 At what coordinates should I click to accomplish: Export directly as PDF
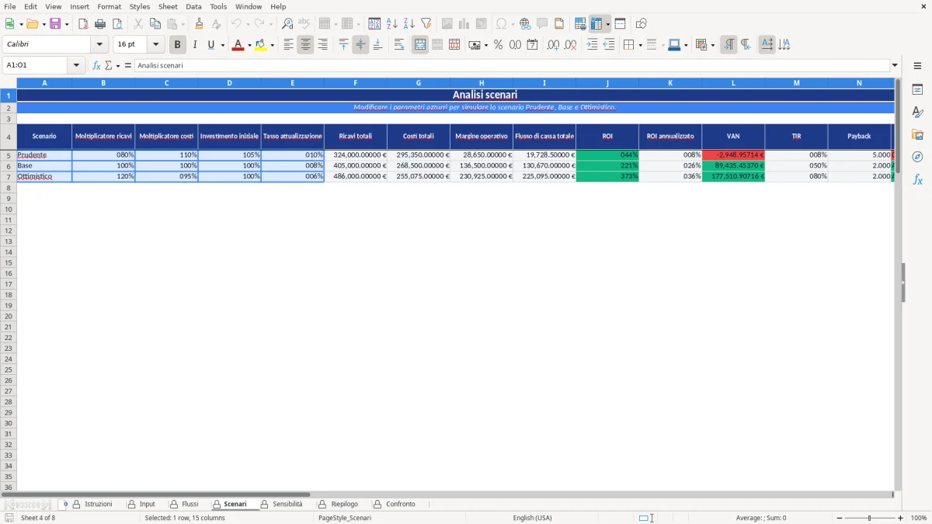pos(83,24)
